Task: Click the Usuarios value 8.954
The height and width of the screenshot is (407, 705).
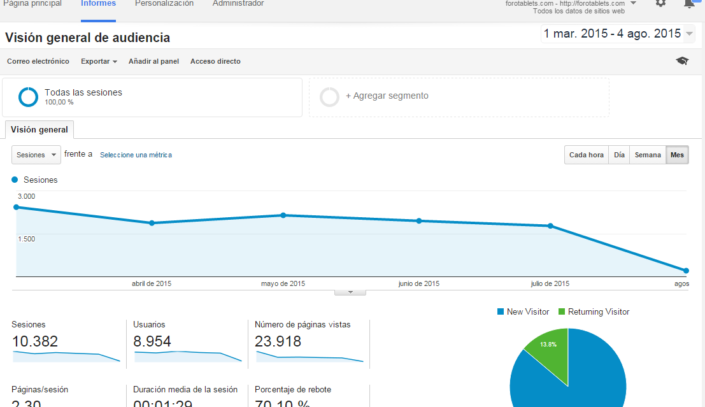Action: click(x=152, y=341)
